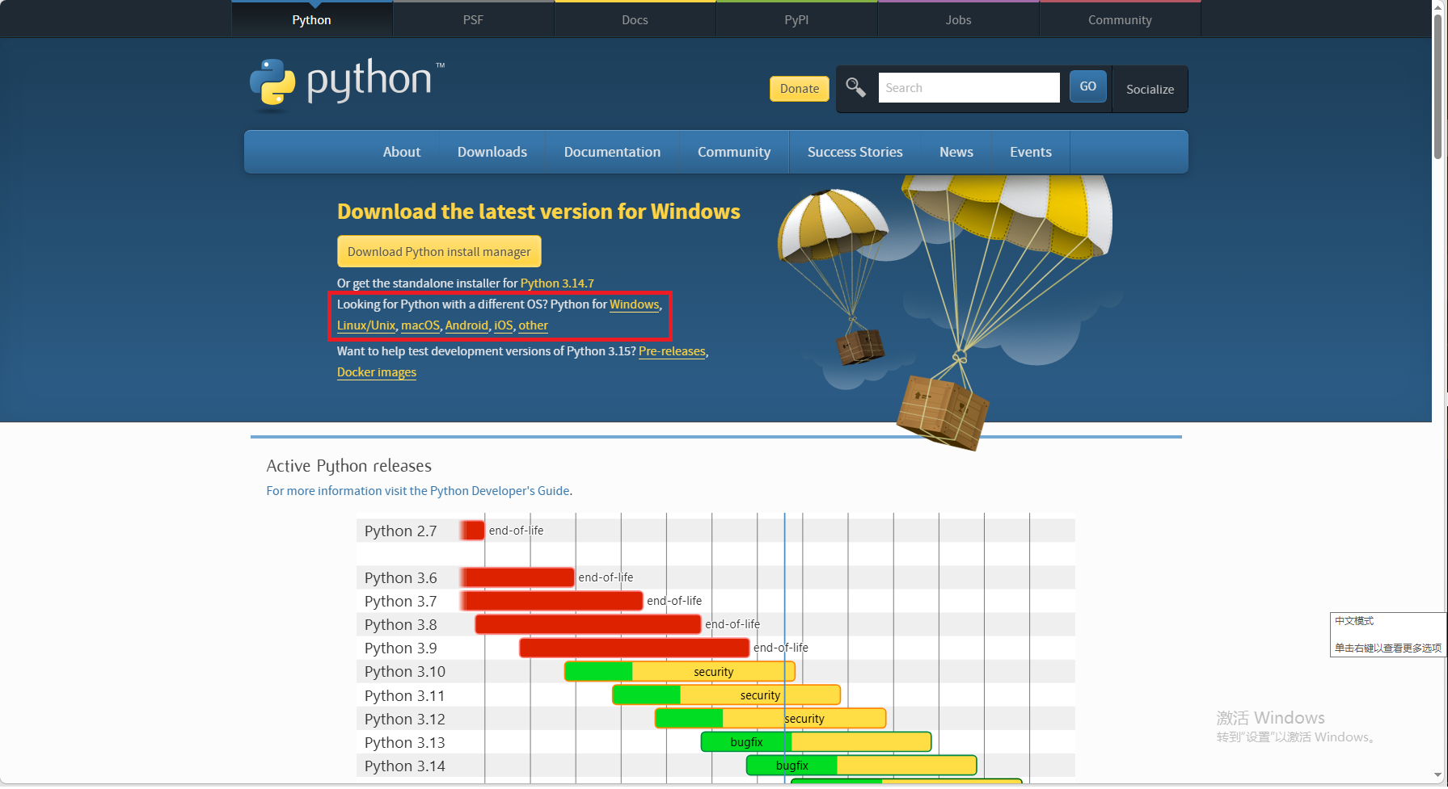The width and height of the screenshot is (1448, 789).
Task: Follow the Linux/Unix link
Action: [366, 325]
